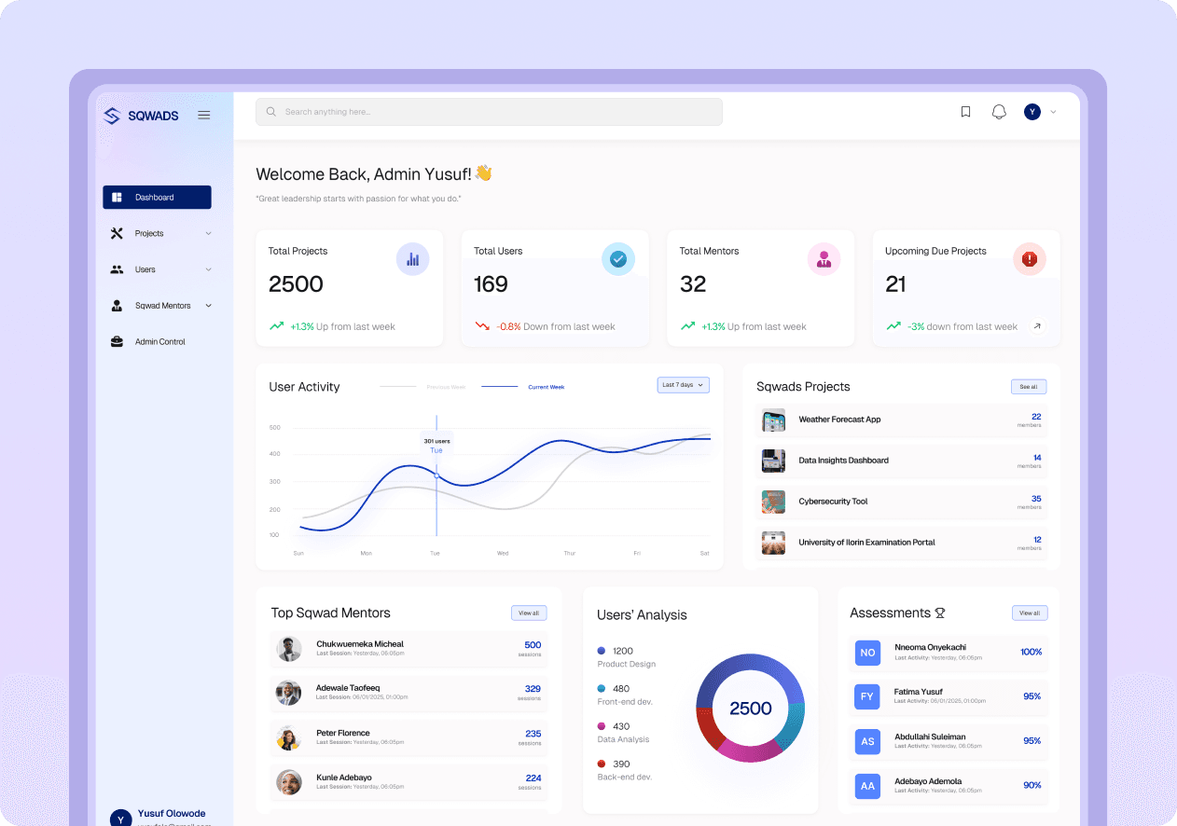1177x826 pixels.
Task: Click the mentor icon on Total Mentors card
Action: (x=824, y=259)
